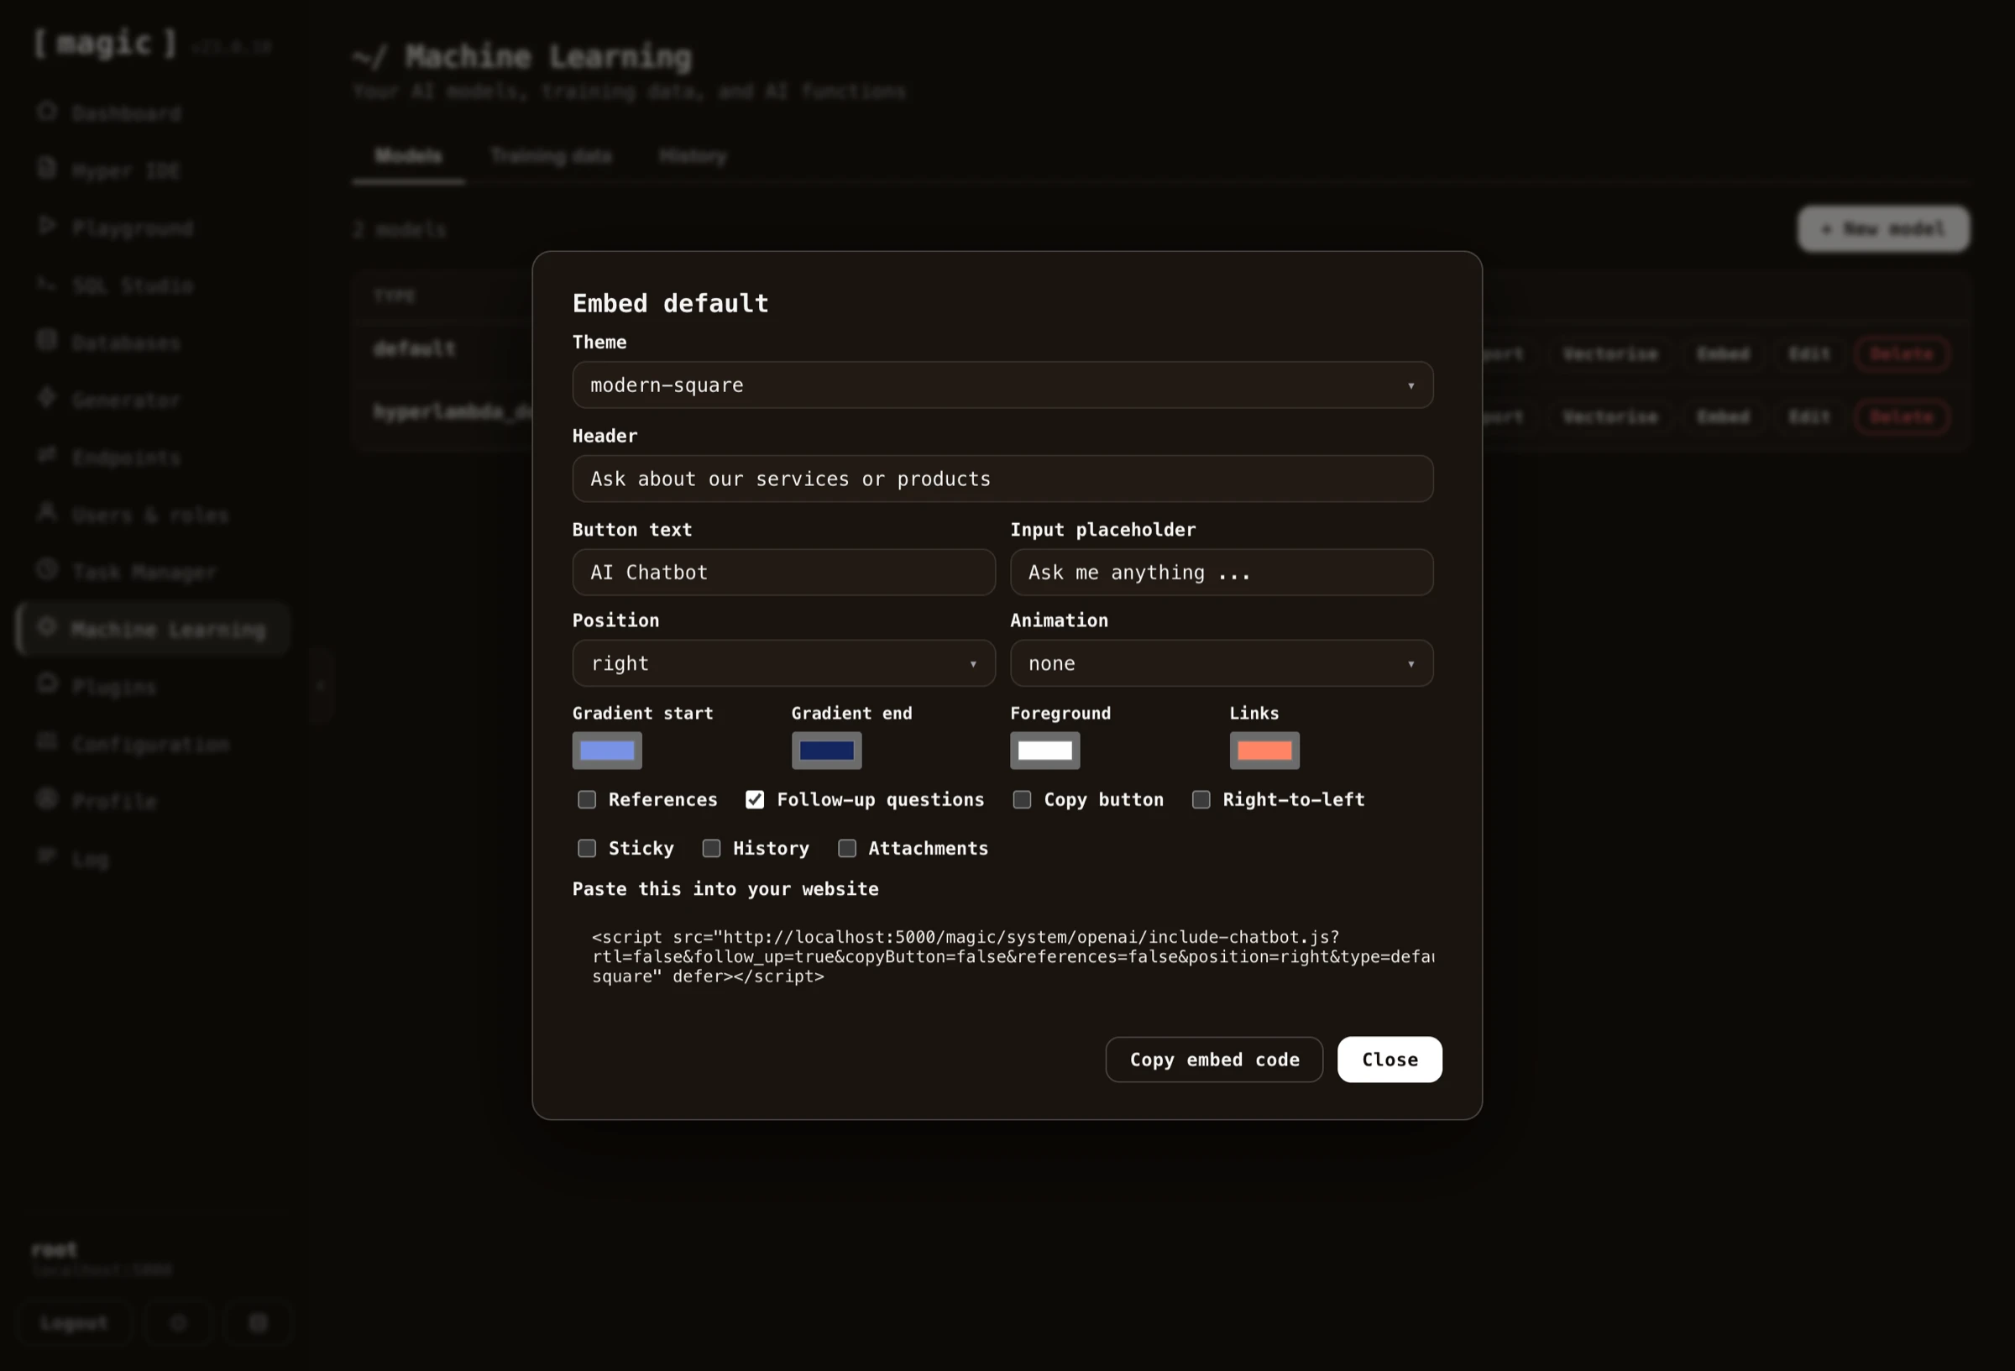Screen dimensions: 2015x1371
Task: Click the Plugins sidebar icon
Action: [x=47, y=684]
